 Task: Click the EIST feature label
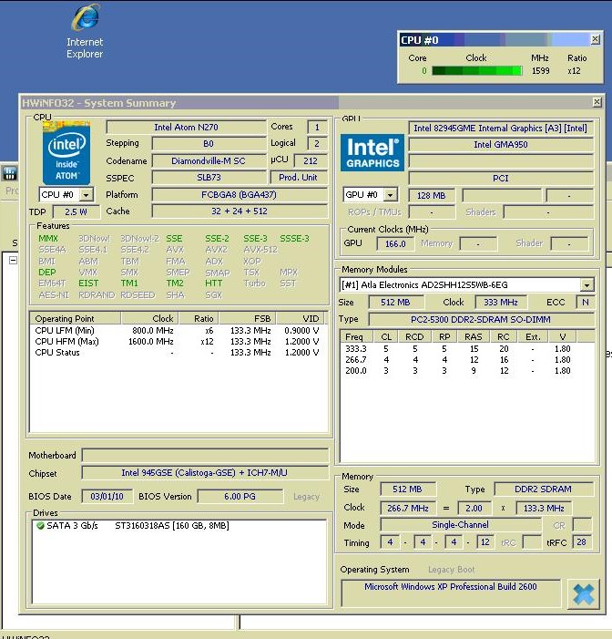(x=88, y=283)
